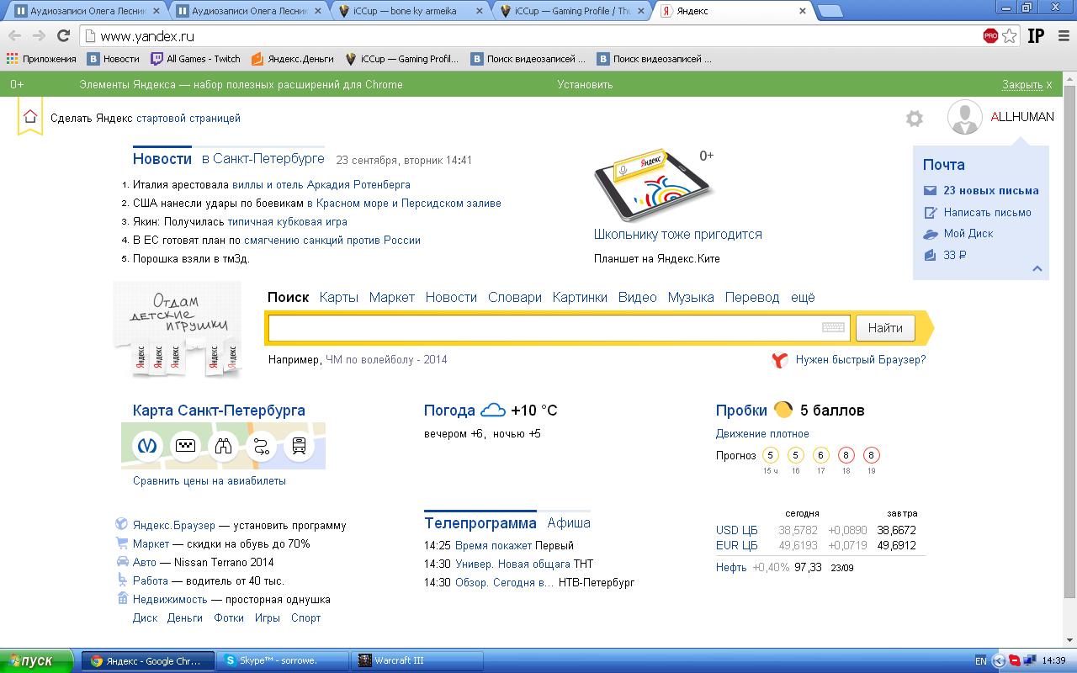Click the My Disk flying saucer icon
1077x673 pixels.
click(930, 234)
